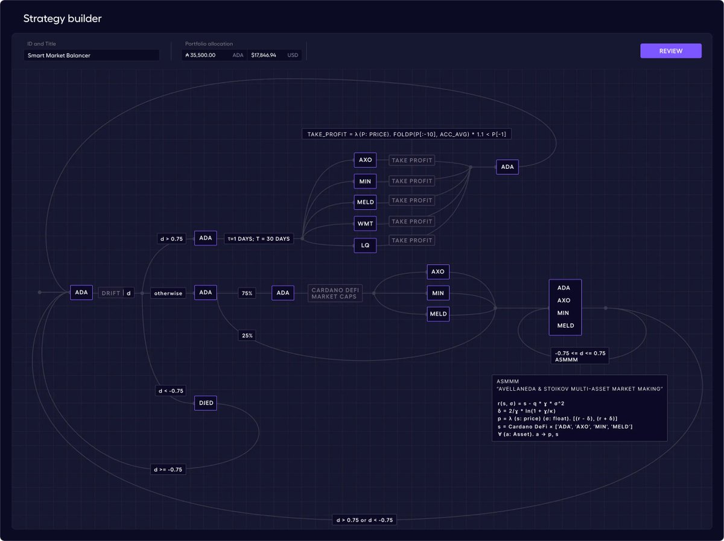724x541 pixels.
Task: Open TAKE PROFIT rule next to MIN
Action: pos(411,181)
